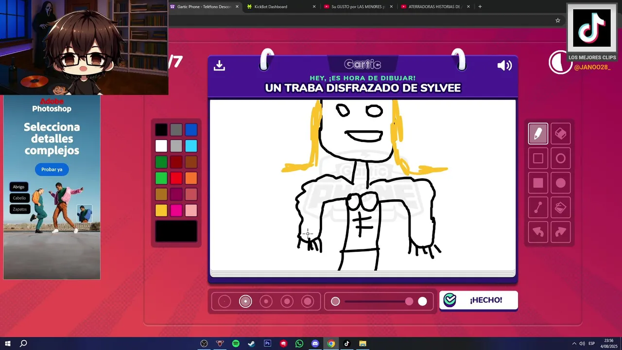Select the smallest brush size

(225, 301)
